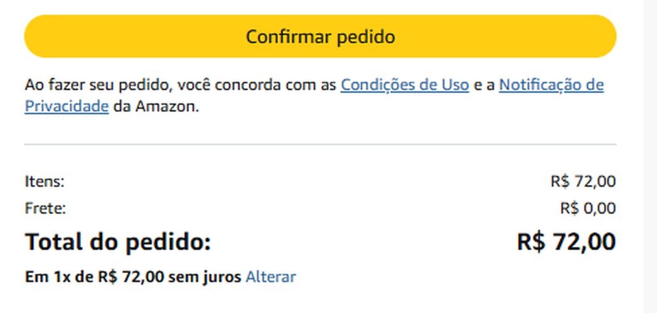Image resolution: width=657 pixels, height=313 pixels.
Task: Click the horizontal divider above Itens
Action: point(320,145)
